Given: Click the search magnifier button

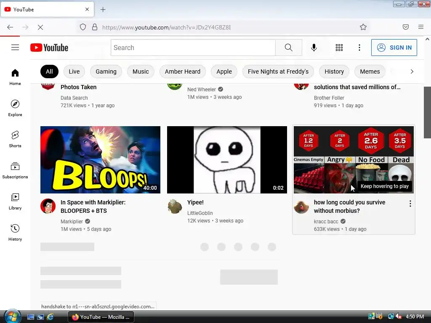Looking at the screenshot, I should click(x=289, y=48).
